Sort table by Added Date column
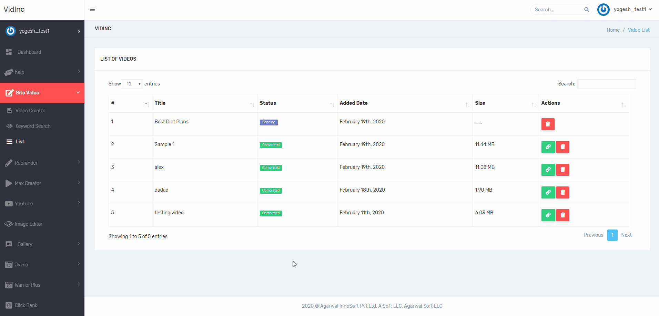The width and height of the screenshot is (659, 316). (x=405, y=103)
